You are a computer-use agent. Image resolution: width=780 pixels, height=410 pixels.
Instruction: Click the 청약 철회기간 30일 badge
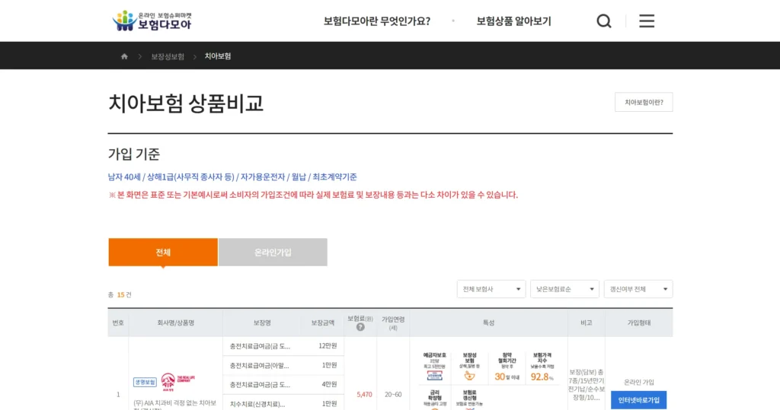tap(507, 367)
